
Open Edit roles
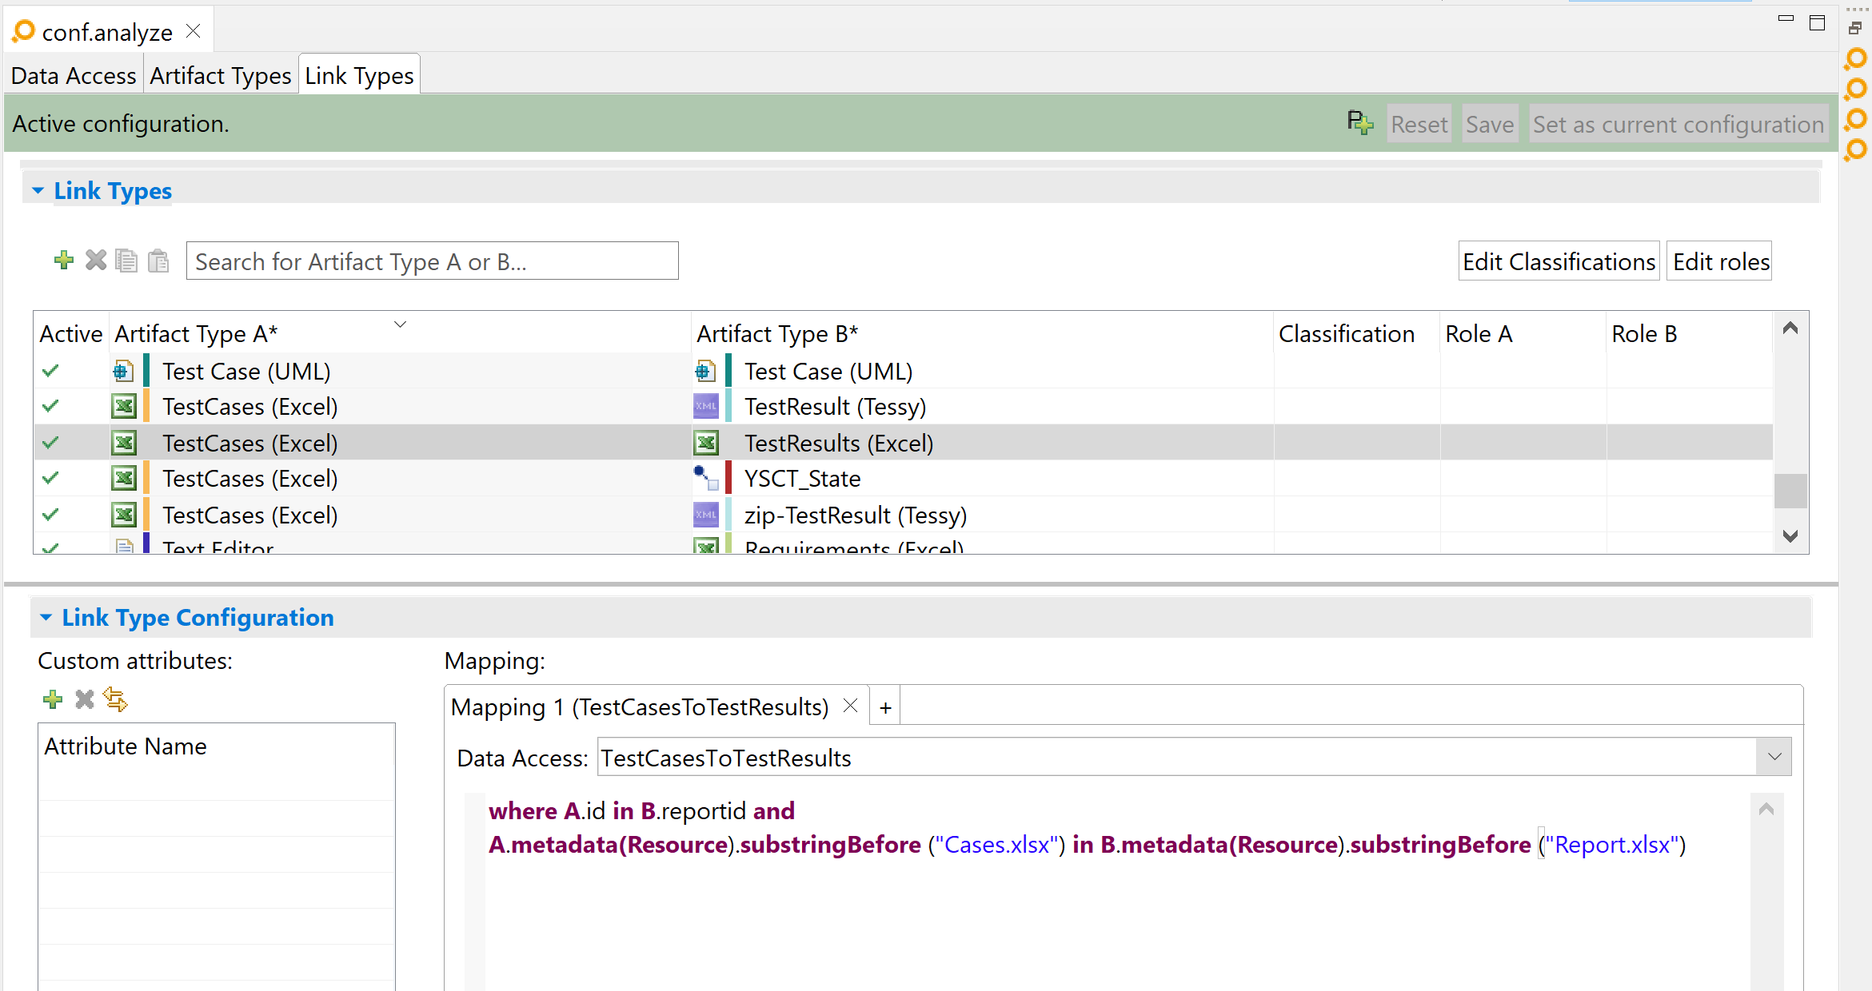pos(1721,261)
